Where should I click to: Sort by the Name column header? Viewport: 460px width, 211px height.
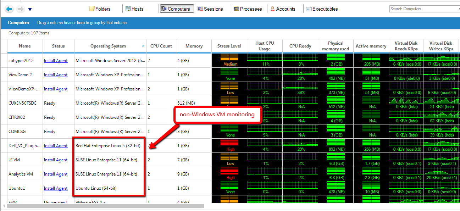25,46
